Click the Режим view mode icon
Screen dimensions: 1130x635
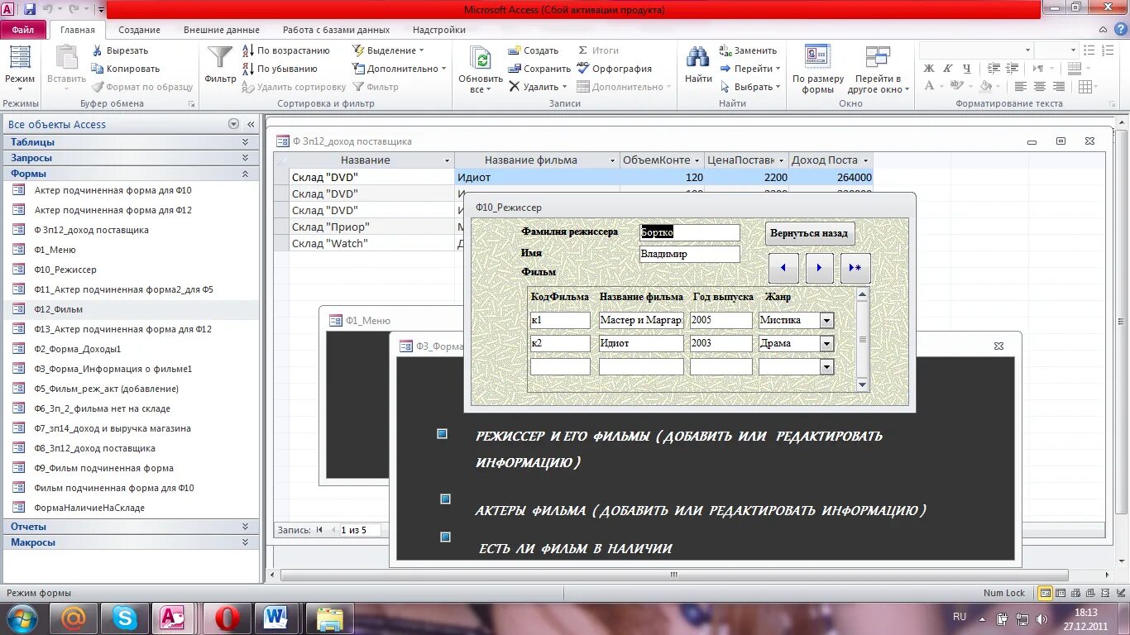tap(19, 57)
